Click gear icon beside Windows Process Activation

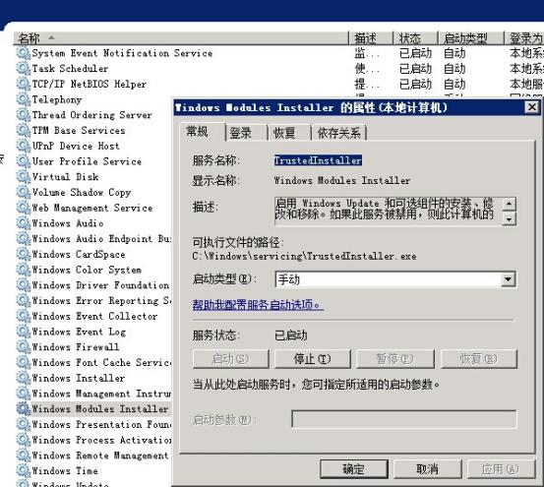[x=24, y=440]
